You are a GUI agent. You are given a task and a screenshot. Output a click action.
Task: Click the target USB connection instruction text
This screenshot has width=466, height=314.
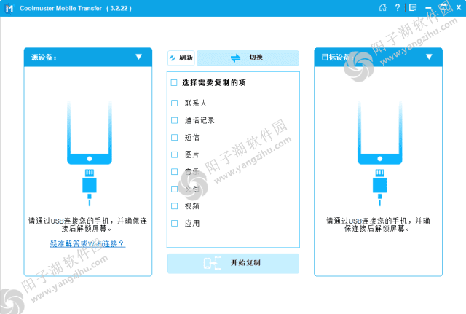378,224
